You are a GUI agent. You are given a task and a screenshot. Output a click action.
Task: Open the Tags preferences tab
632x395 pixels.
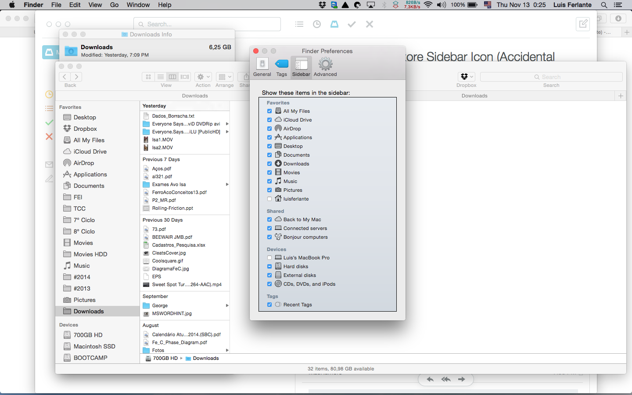[282, 67]
